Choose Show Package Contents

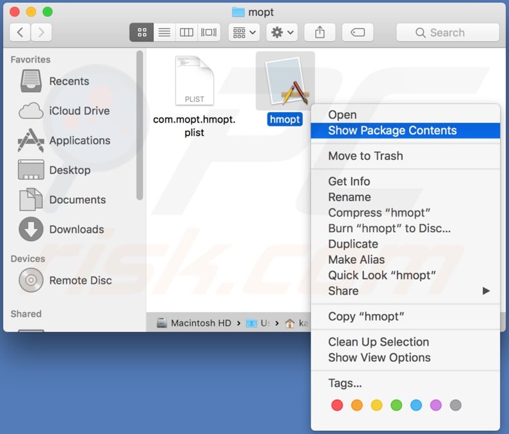pyautogui.click(x=405, y=130)
